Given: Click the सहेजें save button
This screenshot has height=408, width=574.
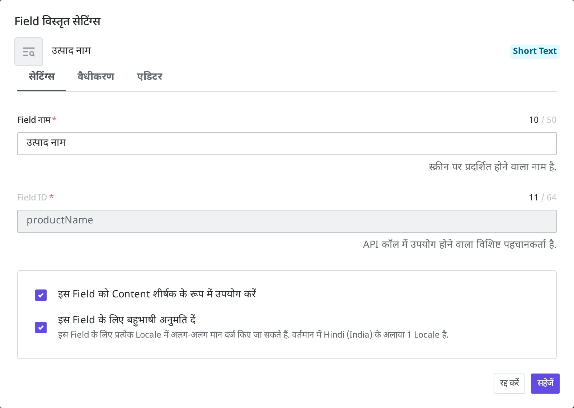Looking at the screenshot, I should [x=545, y=384].
